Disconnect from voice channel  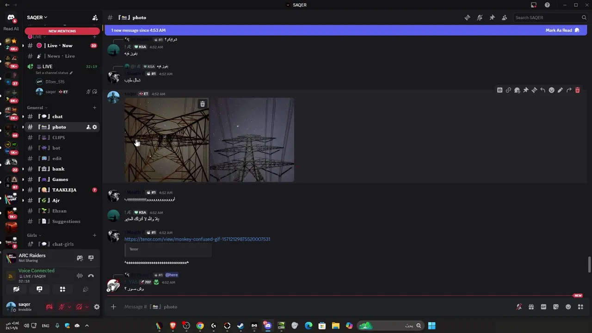(x=91, y=276)
